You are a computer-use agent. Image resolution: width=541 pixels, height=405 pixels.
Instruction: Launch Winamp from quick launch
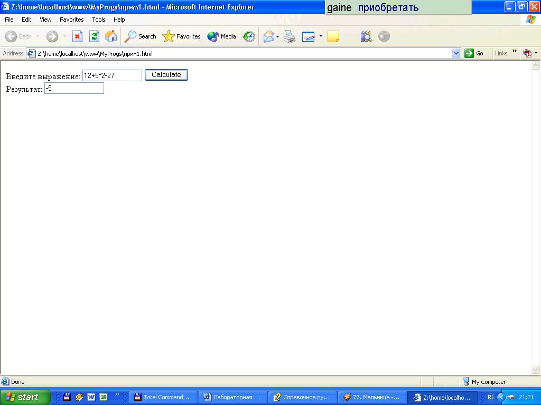(79, 397)
